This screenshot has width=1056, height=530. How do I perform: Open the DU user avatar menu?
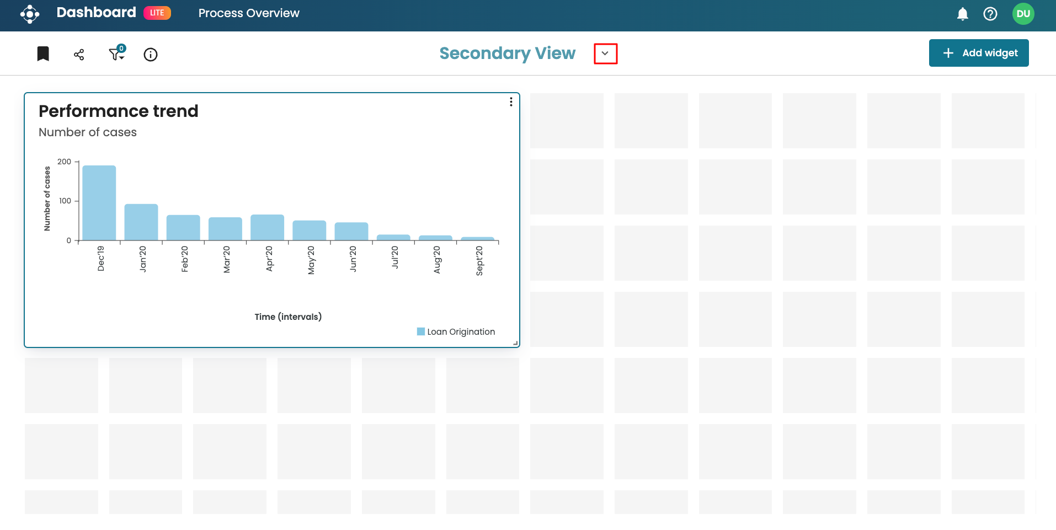(1023, 14)
